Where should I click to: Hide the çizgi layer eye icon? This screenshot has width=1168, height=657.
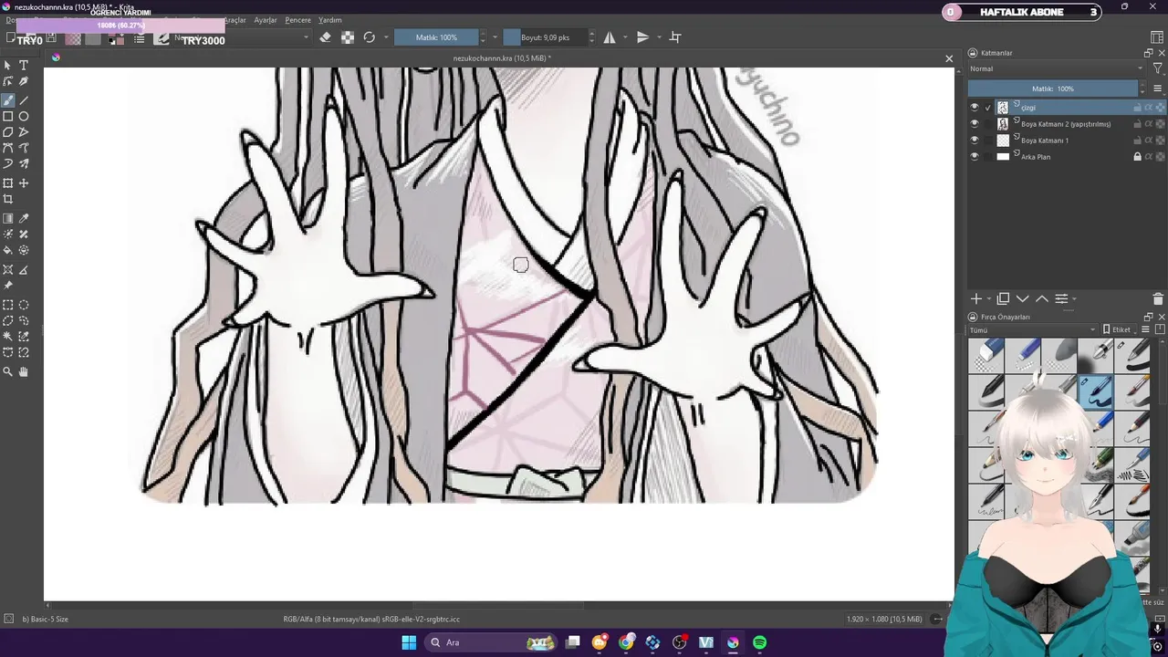click(x=974, y=108)
